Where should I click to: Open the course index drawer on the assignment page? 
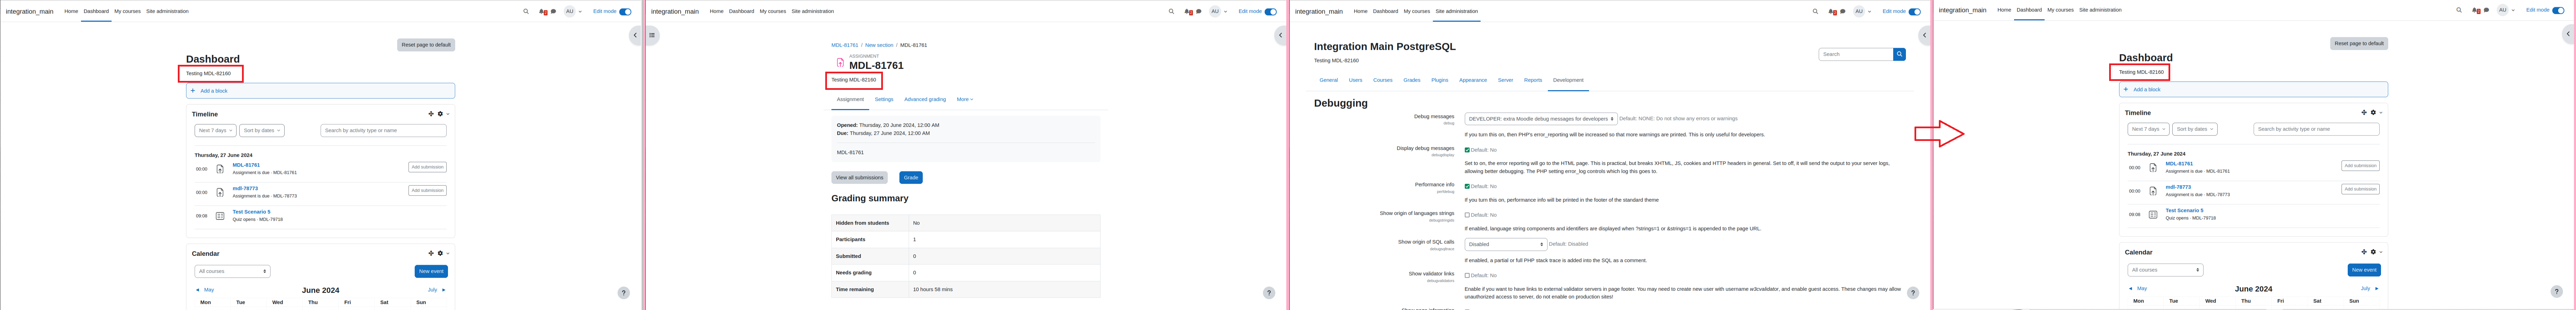[x=652, y=35]
